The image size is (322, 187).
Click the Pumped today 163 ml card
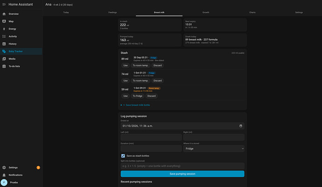coord(150,40)
